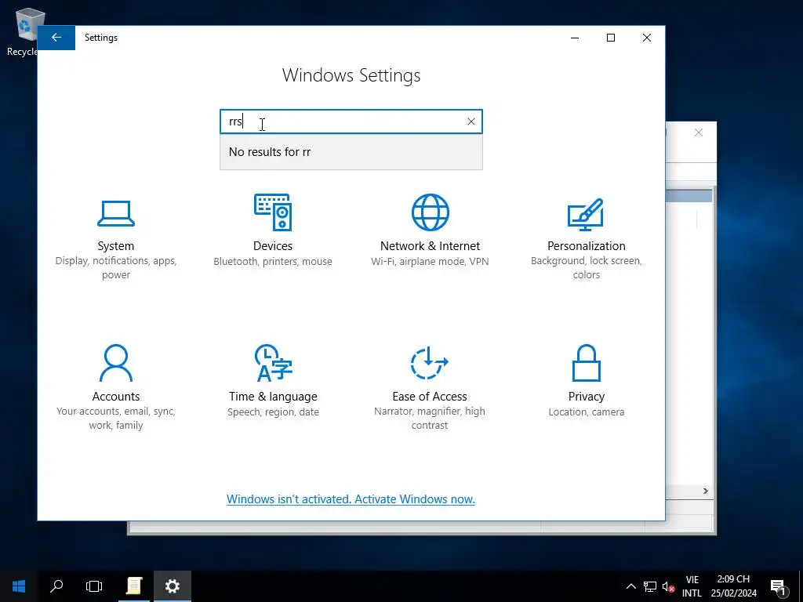
Task: Click right scroll arrow in background window
Action: click(x=706, y=491)
